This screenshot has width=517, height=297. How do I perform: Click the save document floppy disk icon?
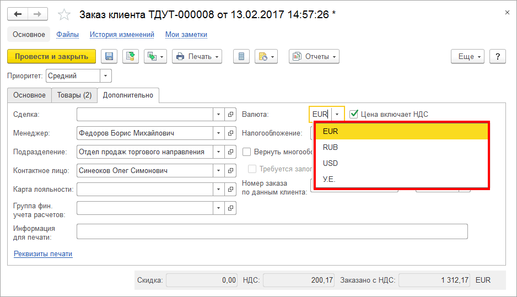[x=109, y=56]
